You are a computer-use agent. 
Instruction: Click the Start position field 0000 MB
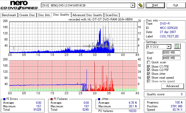(172, 53)
